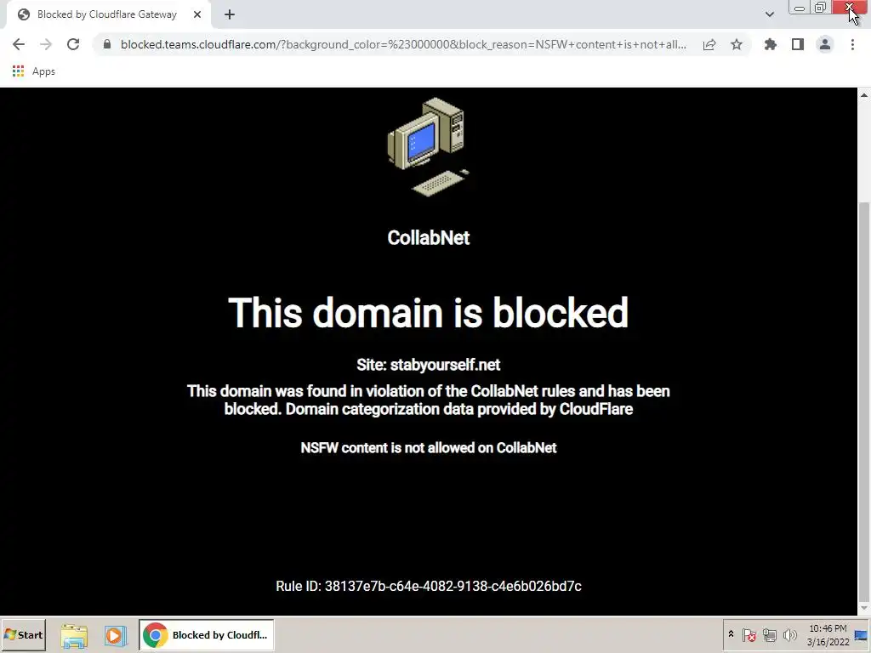Show hidden system tray icons
The height and width of the screenshot is (653, 871).
click(731, 634)
